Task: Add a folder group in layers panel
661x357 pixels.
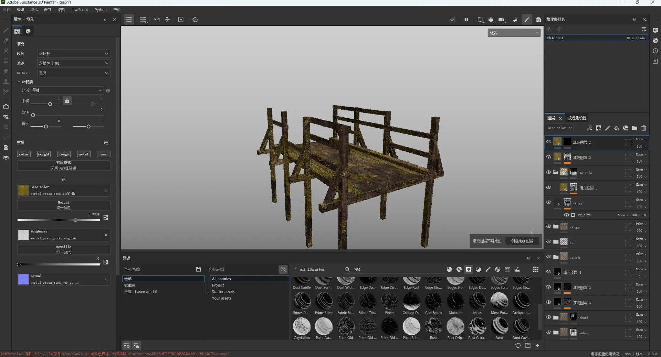Action: (634, 128)
